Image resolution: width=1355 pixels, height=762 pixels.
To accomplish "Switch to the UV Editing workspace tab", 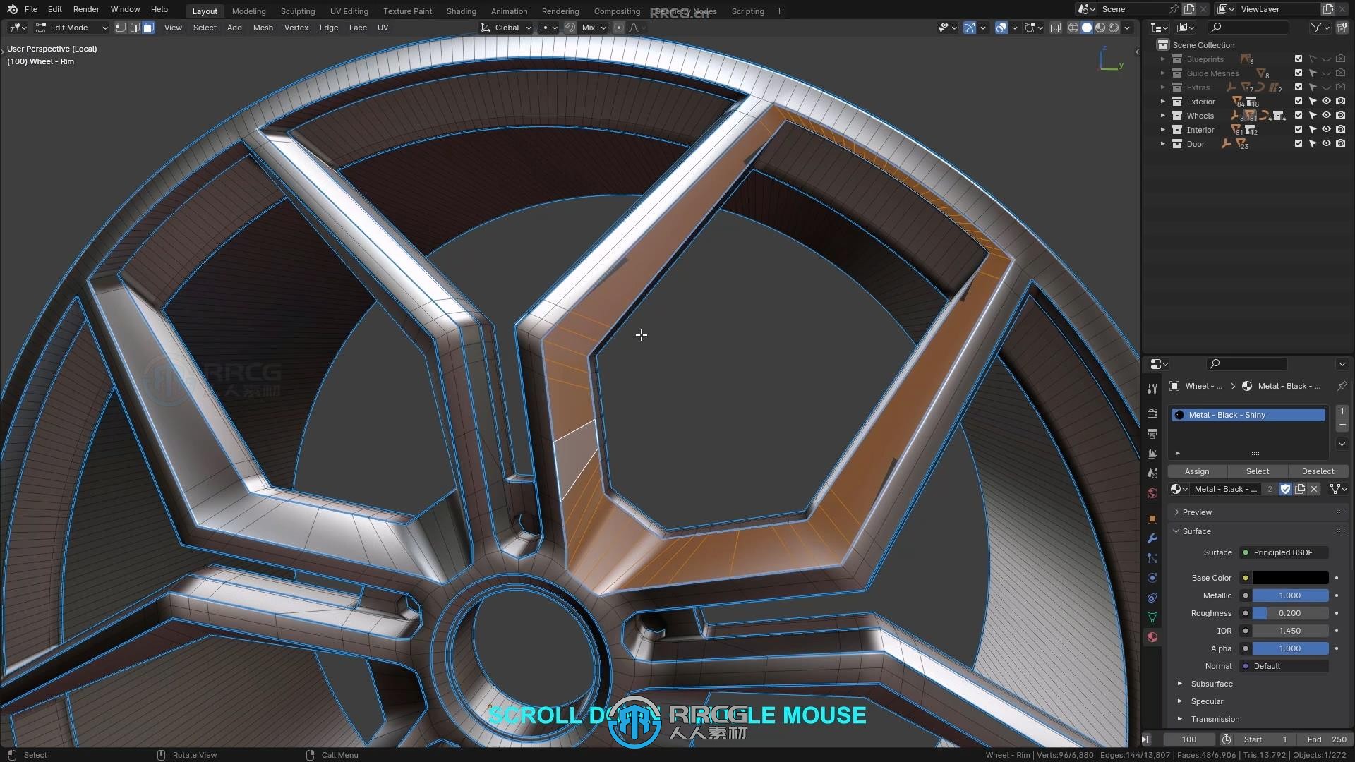I will (349, 11).
